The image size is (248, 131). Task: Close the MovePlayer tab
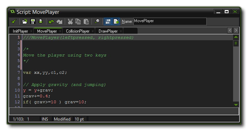[x=60, y=31]
